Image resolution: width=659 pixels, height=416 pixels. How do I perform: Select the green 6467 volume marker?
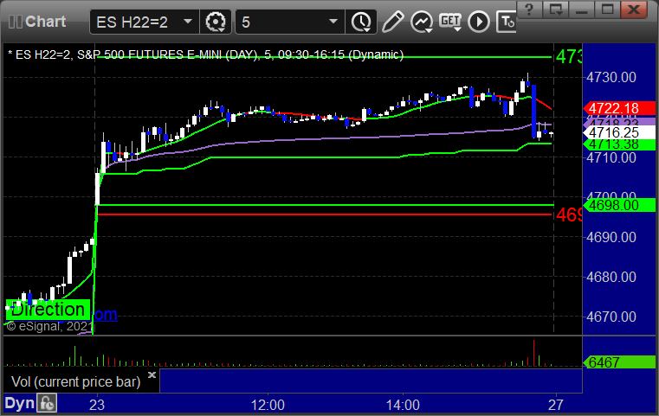coord(619,362)
